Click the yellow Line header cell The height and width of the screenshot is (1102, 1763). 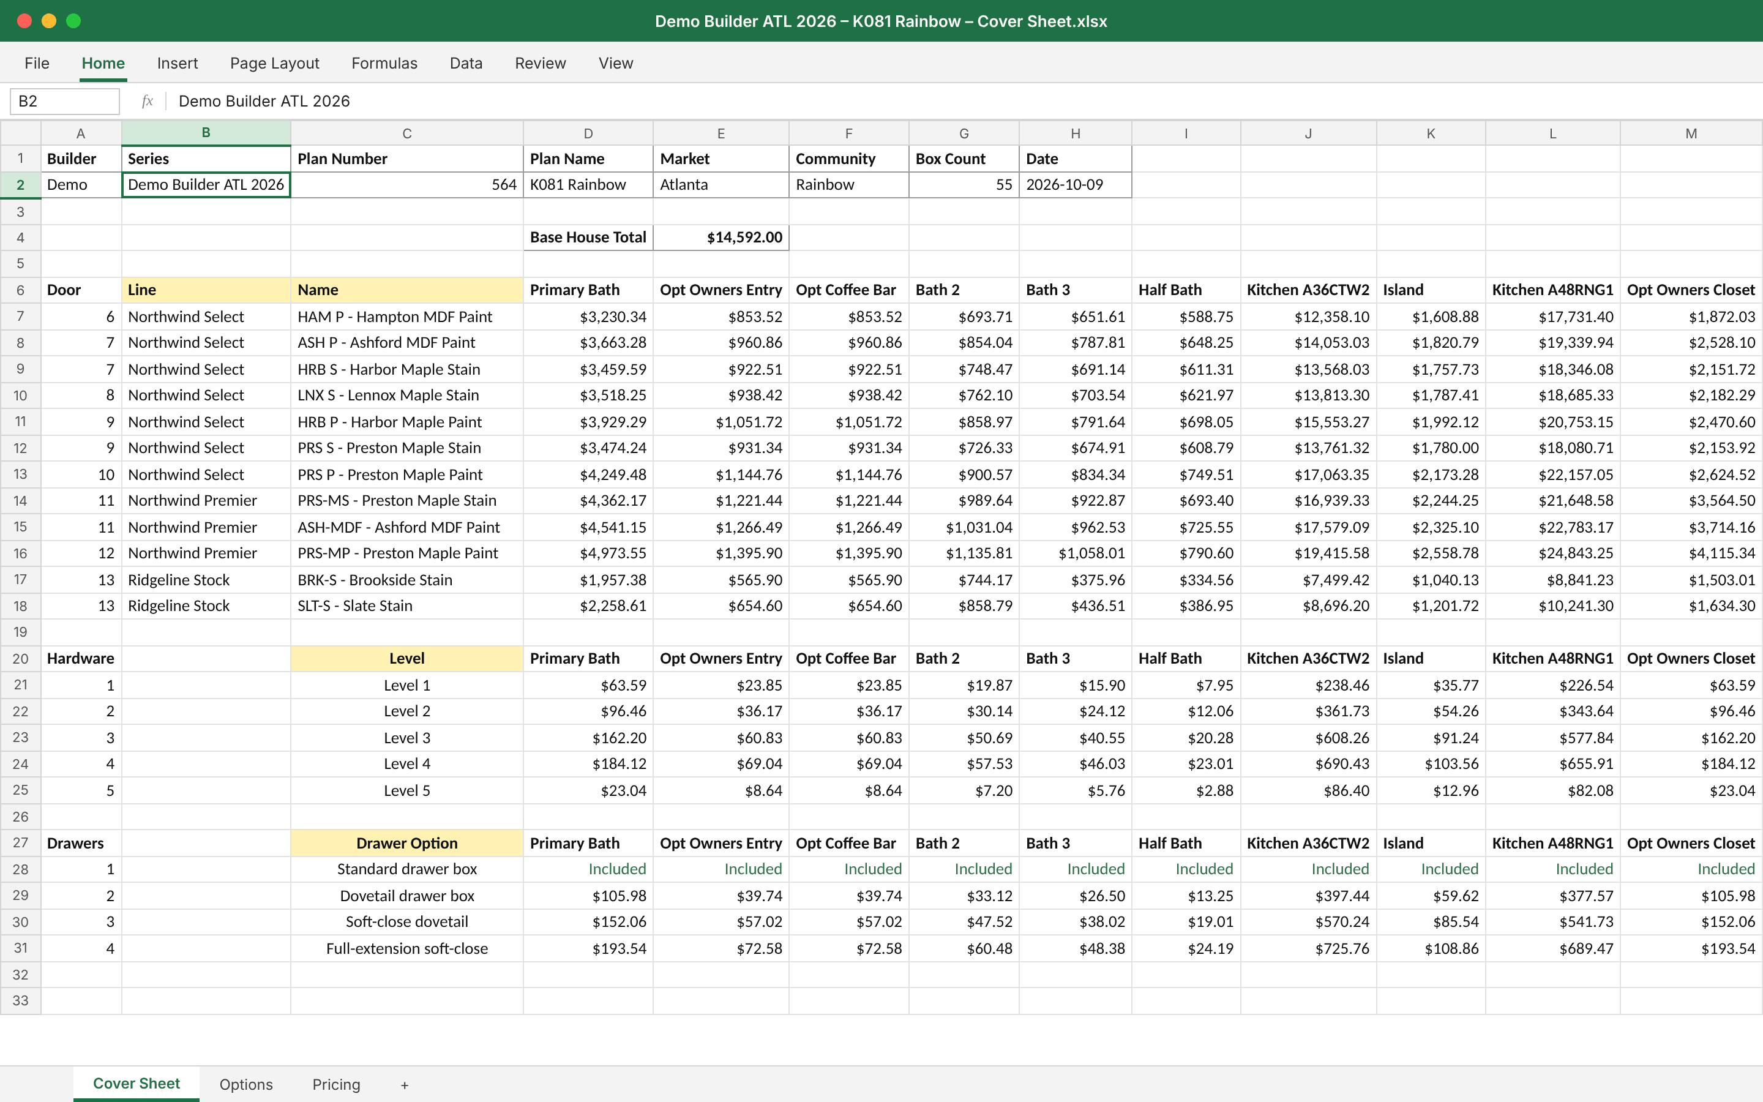206,290
